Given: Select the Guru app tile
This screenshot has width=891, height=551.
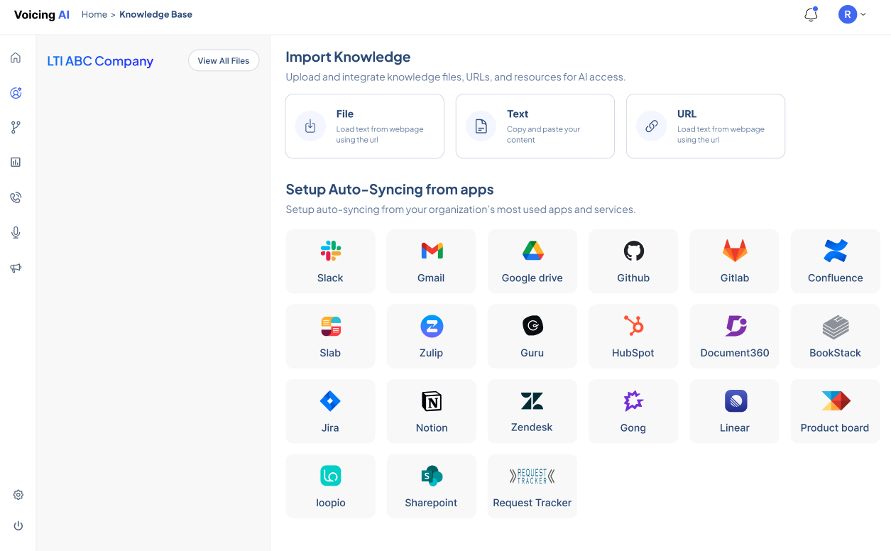Looking at the screenshot, I should (x=532, y=336).
